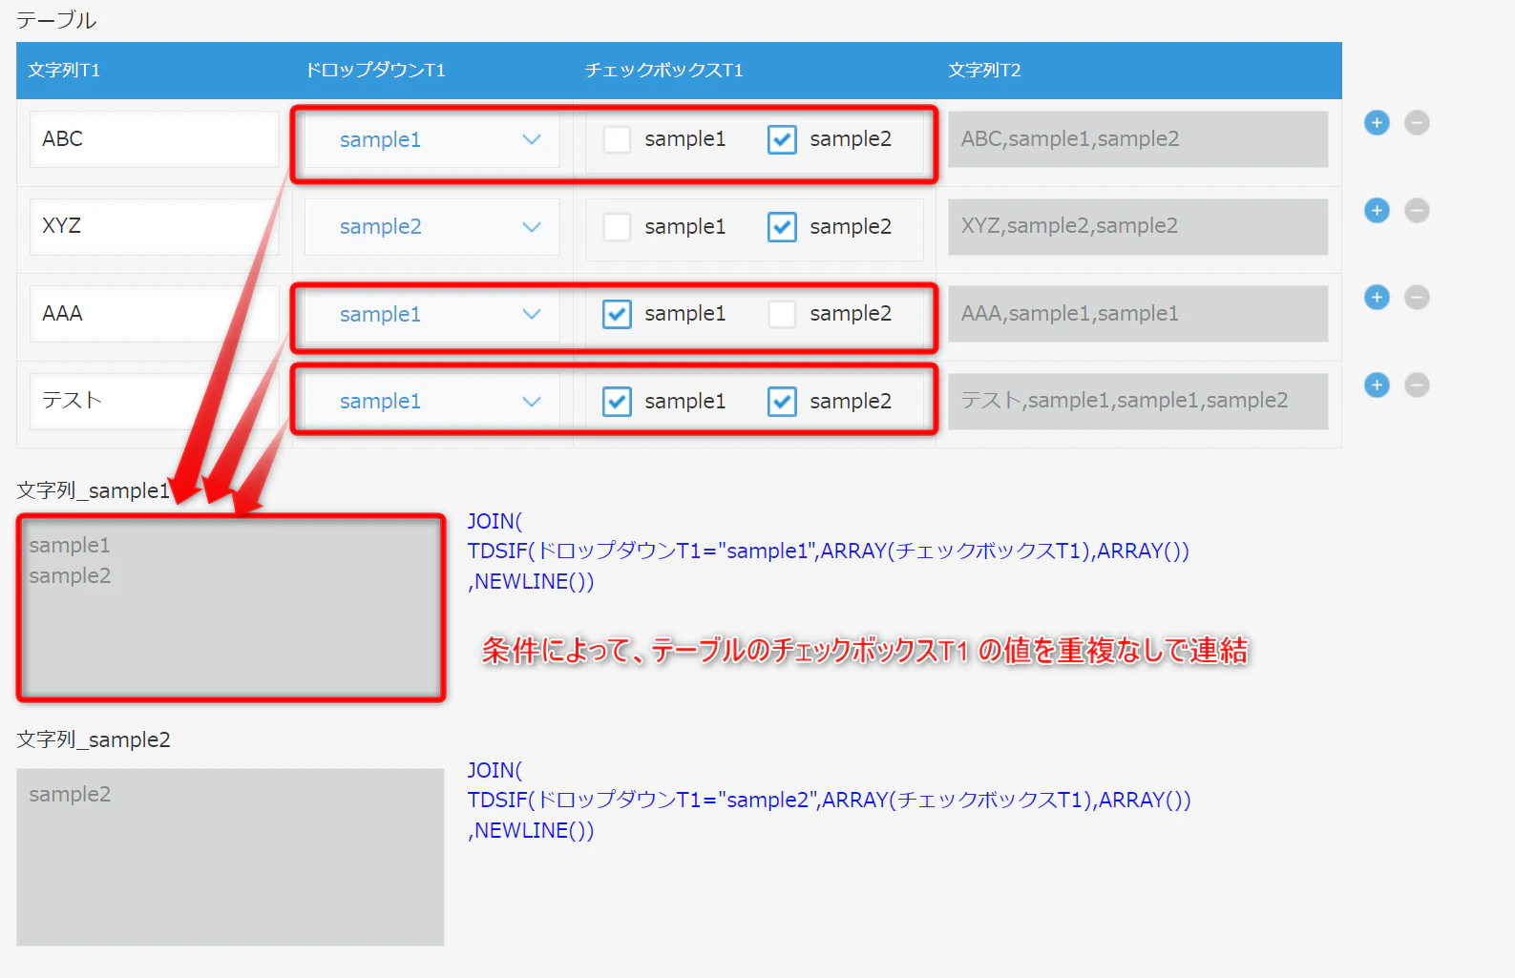Image resolution: width=1515 pixels, height=978 pixels.
Task: Uncheck sample1 checkbox in テスト row
Action: click(617, 402)
